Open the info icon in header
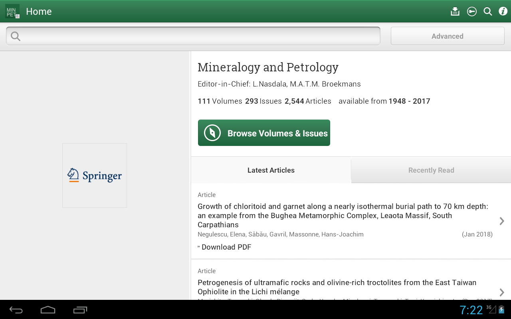The height and width of the screenshot is (319, 511). 503,12
